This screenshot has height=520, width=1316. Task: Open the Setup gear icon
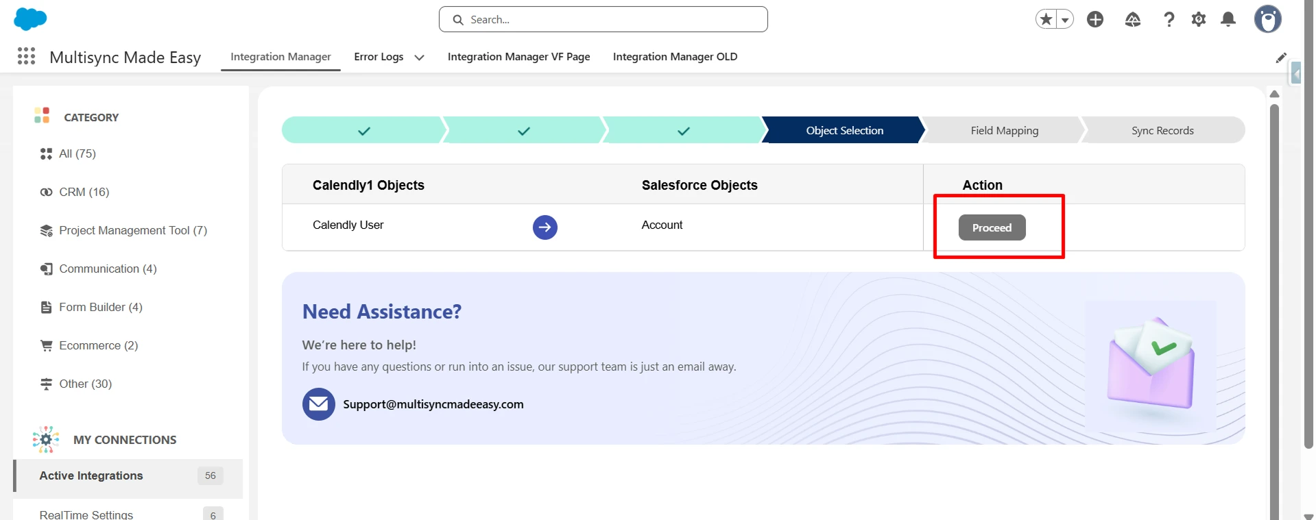1199,19
